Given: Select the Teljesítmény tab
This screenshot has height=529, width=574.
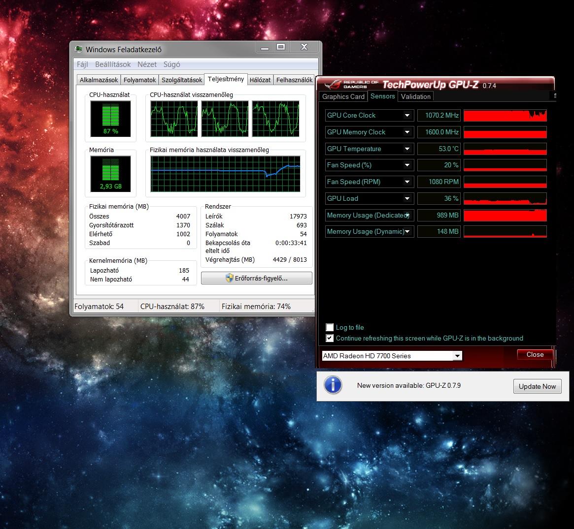Looking at the screenshot, I should [x=226, y=79].
